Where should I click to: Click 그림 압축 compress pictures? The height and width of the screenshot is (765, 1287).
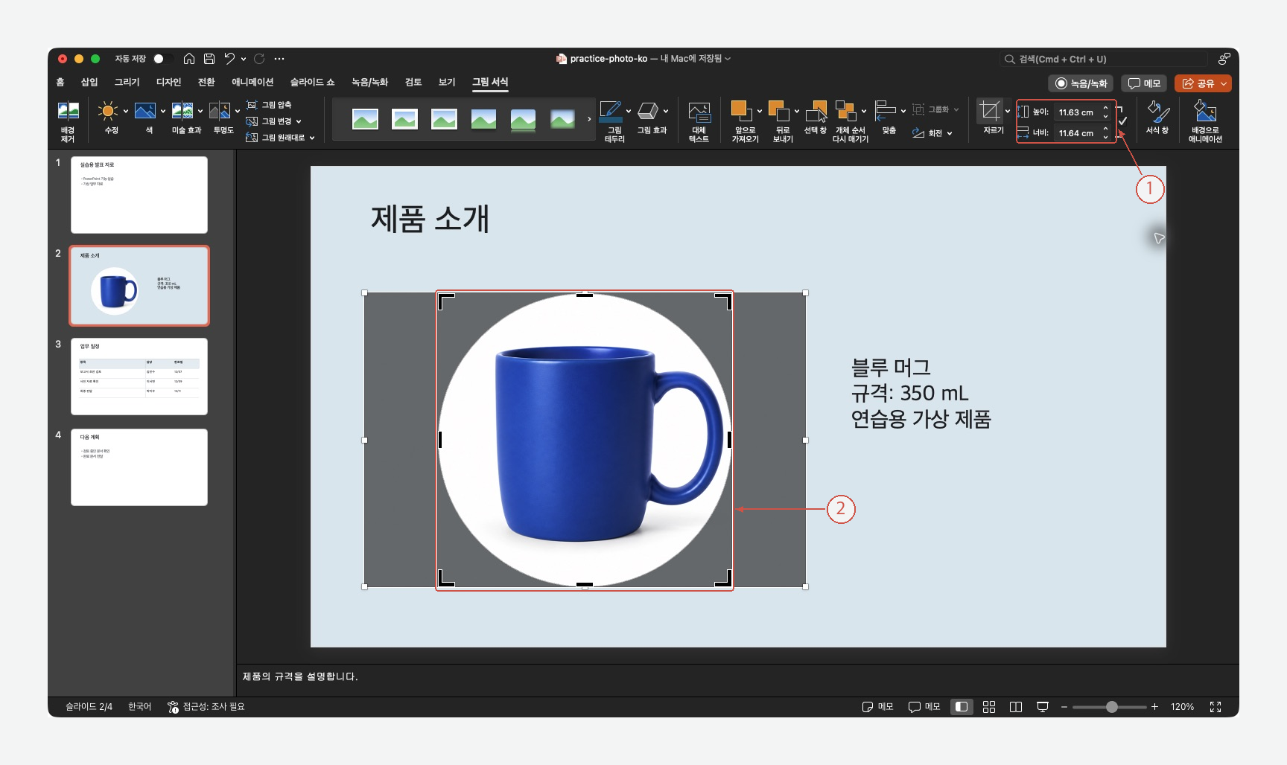tap(269, 105)
